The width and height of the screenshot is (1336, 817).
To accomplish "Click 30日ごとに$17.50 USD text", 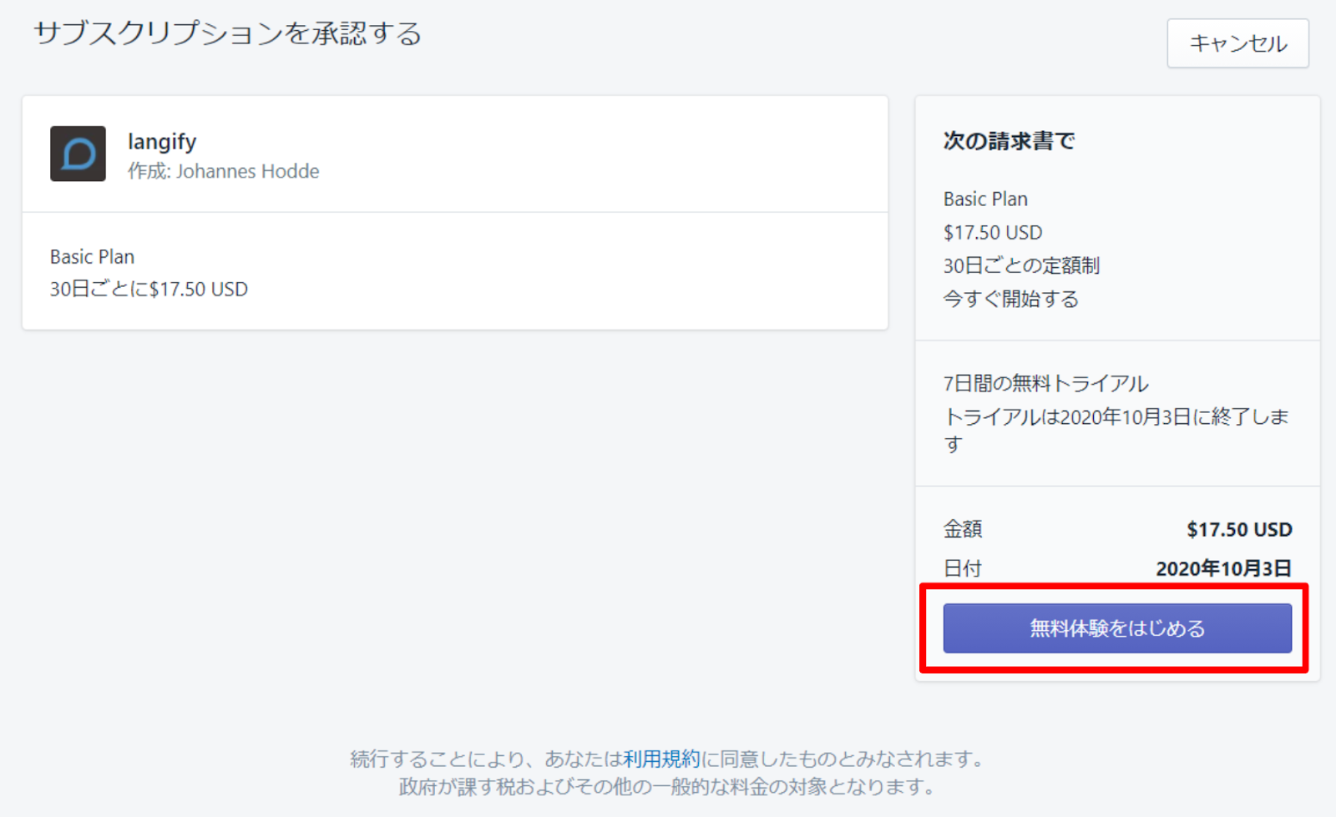I will (x=149, y=289).
